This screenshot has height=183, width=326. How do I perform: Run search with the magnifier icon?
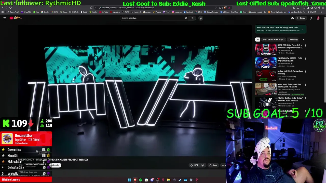click(x=192, y=18)
